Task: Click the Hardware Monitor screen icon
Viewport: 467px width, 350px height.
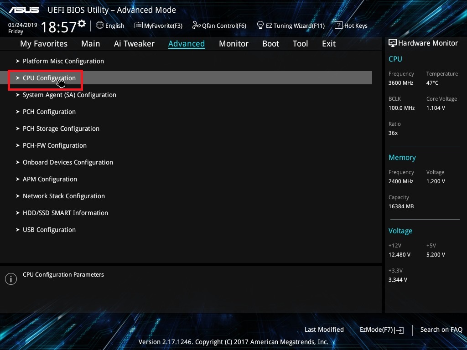Action: point(393,43)
